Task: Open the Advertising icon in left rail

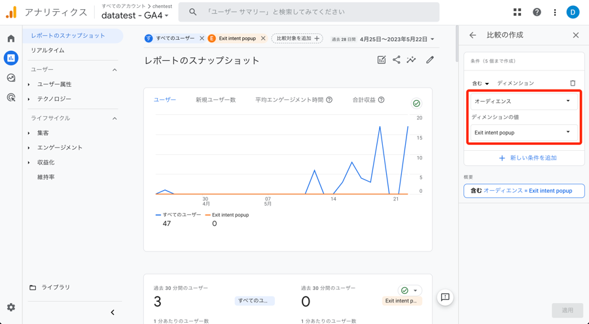Action: (x=11, y=97)
